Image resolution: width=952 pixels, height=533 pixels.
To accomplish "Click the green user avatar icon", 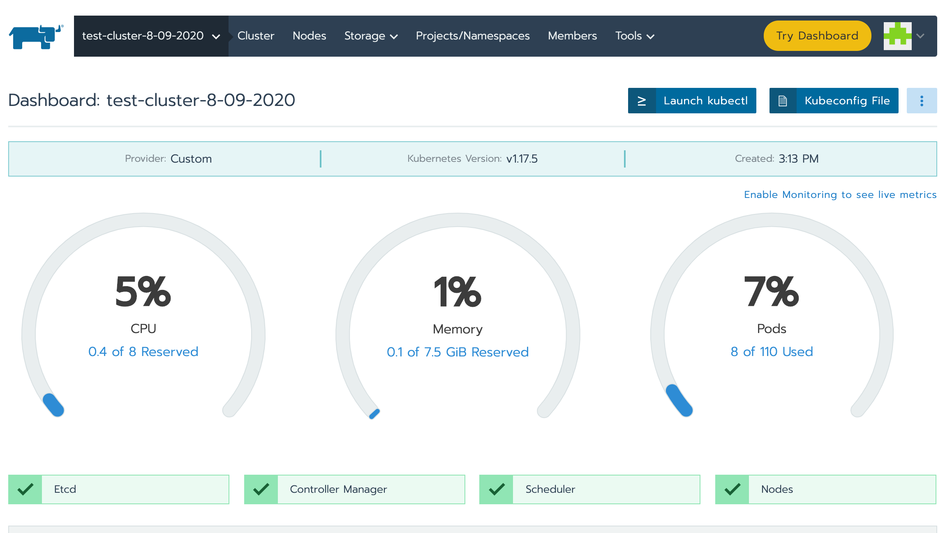I will coord(898,36).
